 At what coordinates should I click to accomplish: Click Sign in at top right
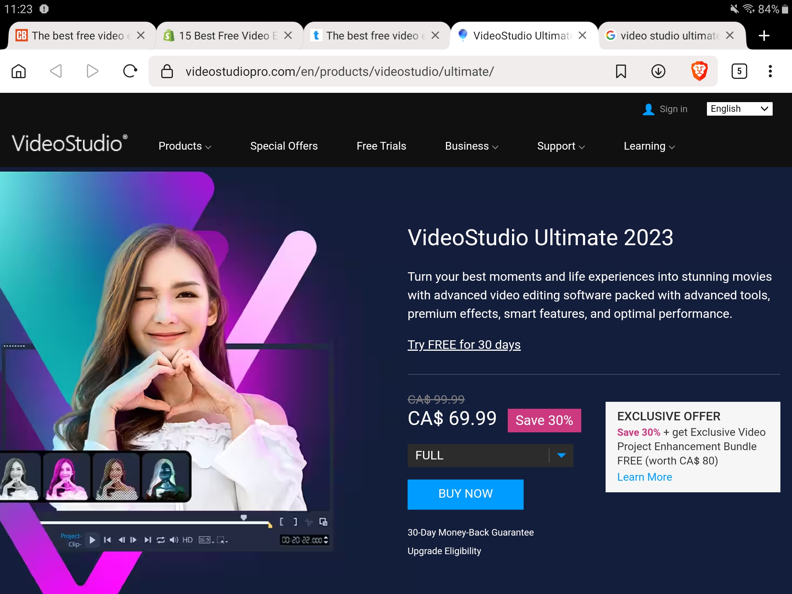tap(673, 109)
